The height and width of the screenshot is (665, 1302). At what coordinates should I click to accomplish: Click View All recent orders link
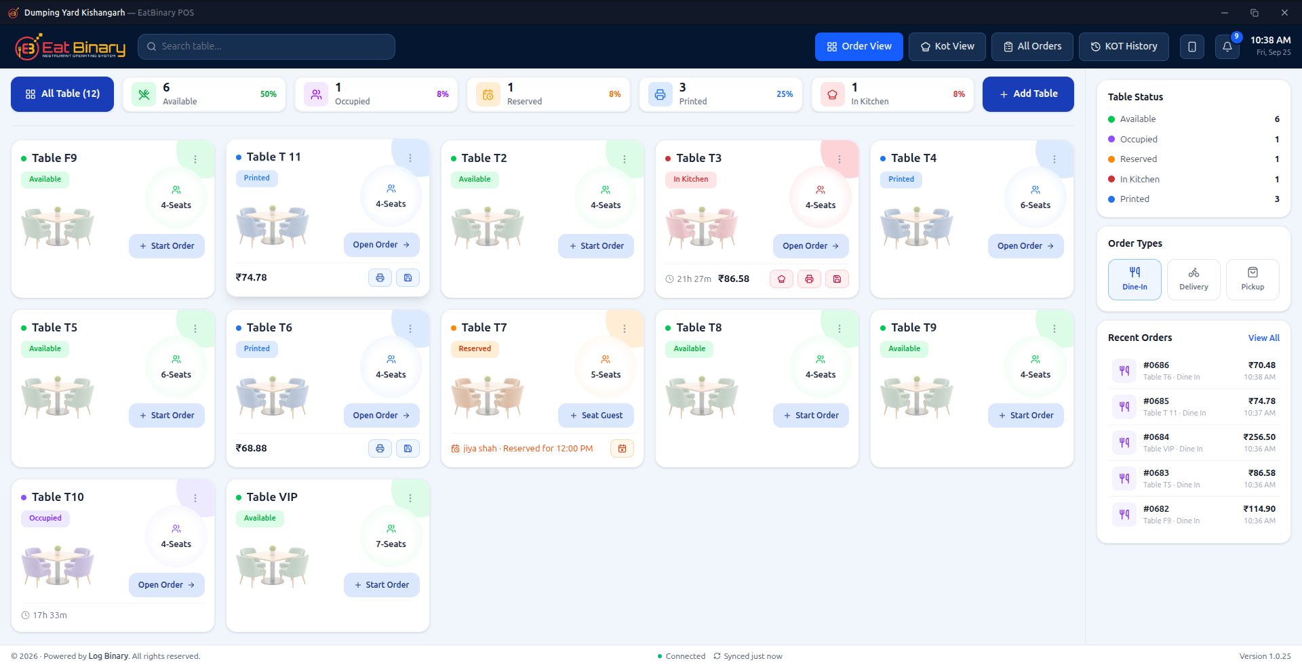pyautogui.click(x=1263, y=338)
